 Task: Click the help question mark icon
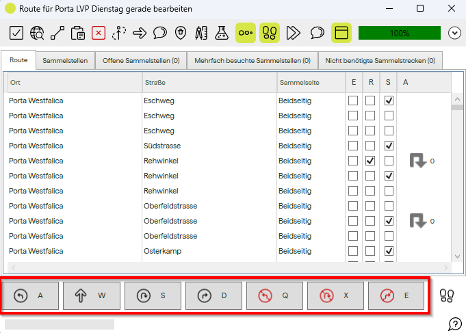point(454,323)
